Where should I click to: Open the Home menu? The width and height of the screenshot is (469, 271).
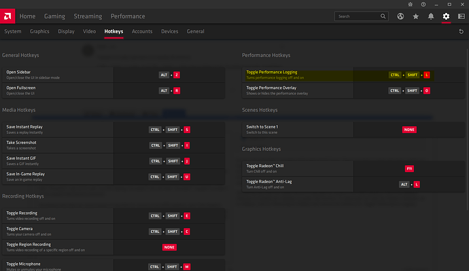[27, 16]
